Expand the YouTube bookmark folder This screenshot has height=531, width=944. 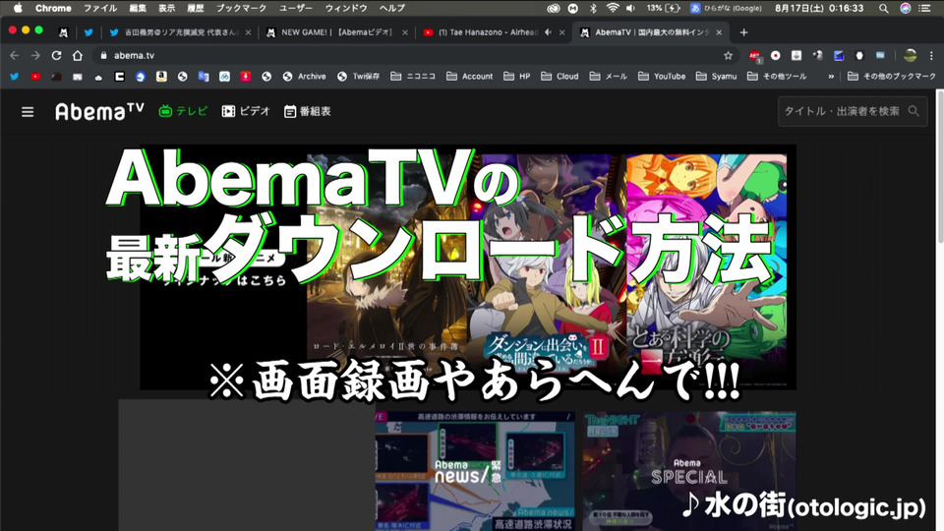[662, 77]
